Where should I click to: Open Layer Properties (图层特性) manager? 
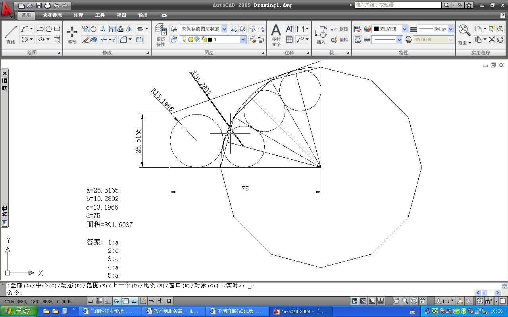tap(161, 35)
